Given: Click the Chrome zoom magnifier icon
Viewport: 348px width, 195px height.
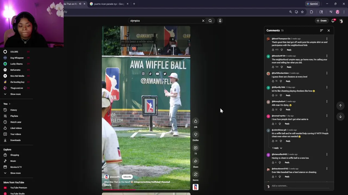Looking at the screenshot, I should click(x=290, y=12).
